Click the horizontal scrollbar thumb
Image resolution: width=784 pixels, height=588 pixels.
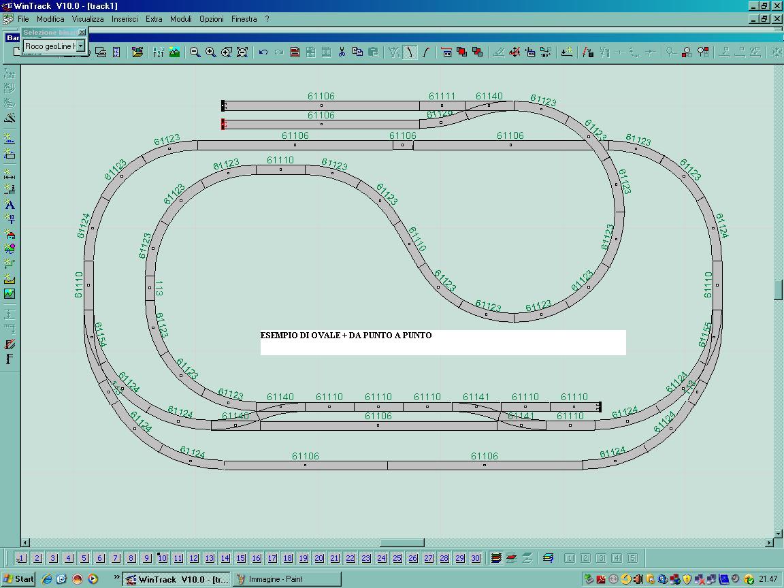402,542
